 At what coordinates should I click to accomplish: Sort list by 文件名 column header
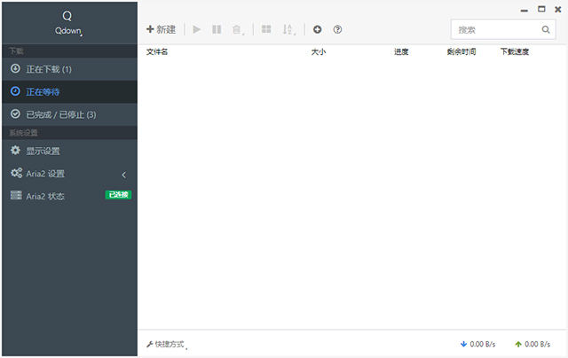[157, 52]
